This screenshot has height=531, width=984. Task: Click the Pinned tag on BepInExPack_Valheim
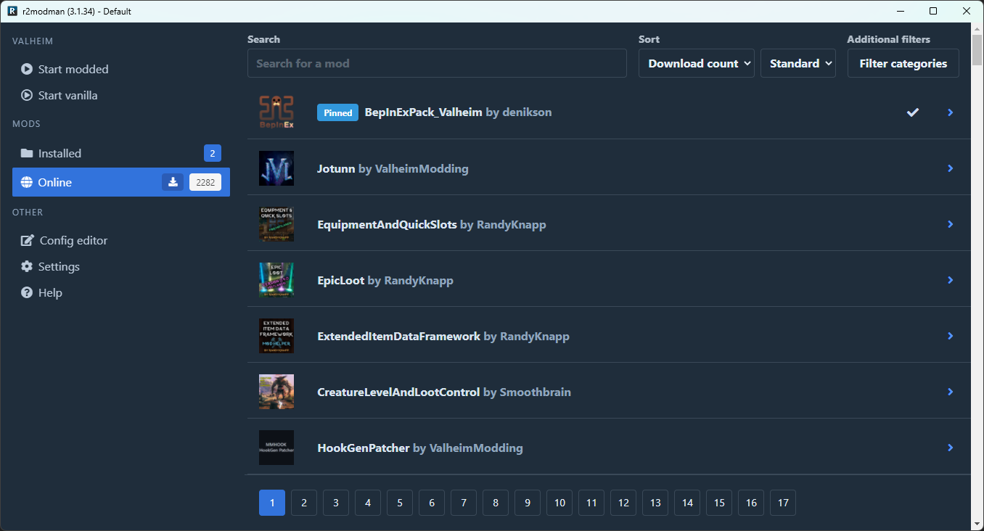pyautogui.click(x=337, y=112)
